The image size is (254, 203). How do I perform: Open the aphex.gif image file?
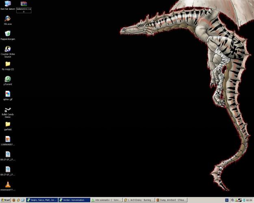pyautogui.click(x=8, y=94)
